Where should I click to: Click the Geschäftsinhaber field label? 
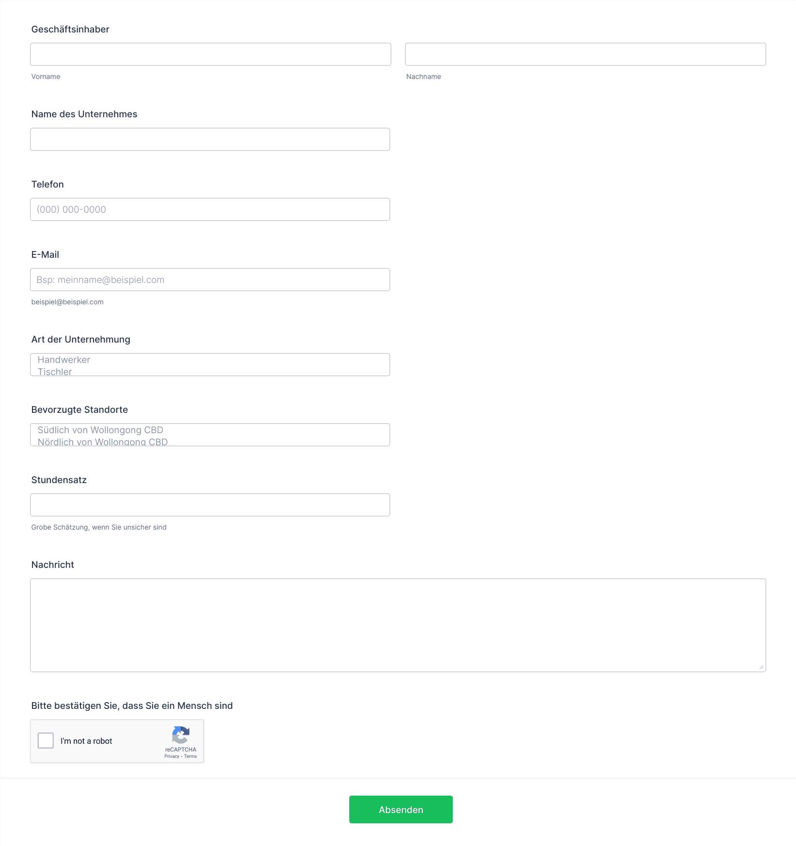pyautogui.click(x=70, y=29)
